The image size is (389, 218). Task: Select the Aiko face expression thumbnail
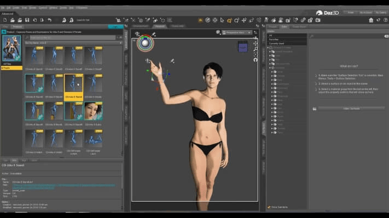pyautogui.click(x=93, y=111)
